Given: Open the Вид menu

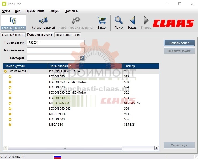Looking at the screenshot, I should (x=18, y=11).
